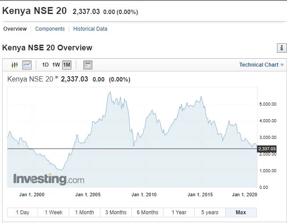Select the 1 Month time range

click(x=85, y=212)
